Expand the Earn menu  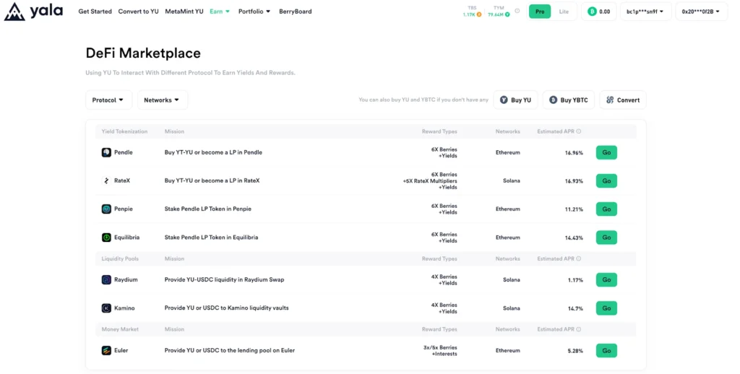click(220, 12)
